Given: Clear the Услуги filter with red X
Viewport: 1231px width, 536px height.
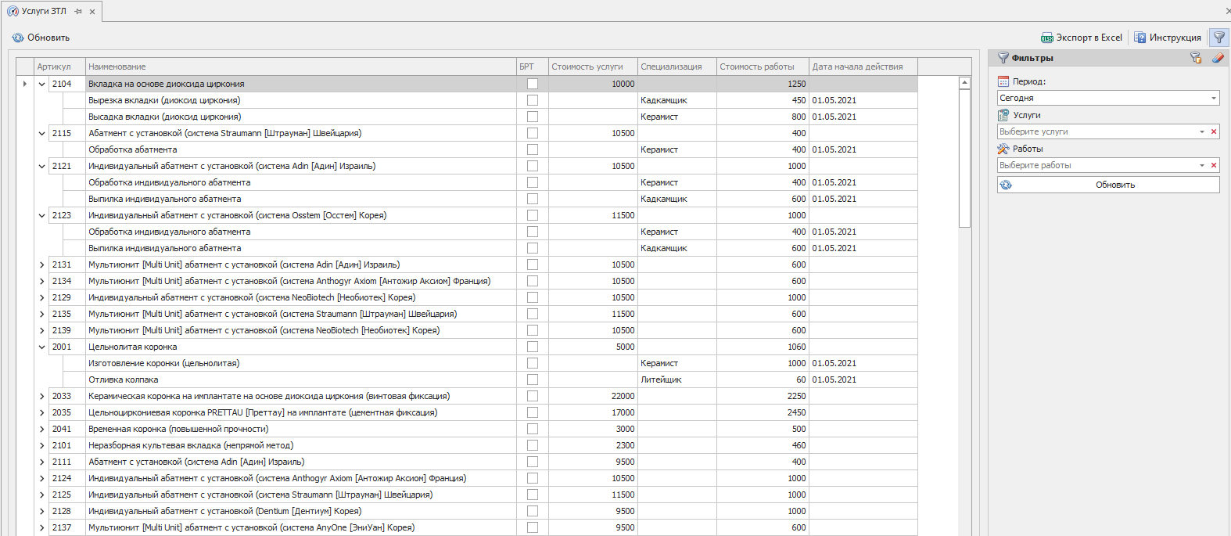Looking at the screenshot, I should [x=1214, y=131].
